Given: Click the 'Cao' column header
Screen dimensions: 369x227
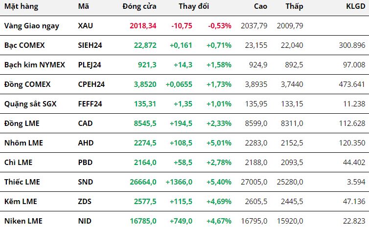Looking at the screenshot, I should pos(260,6).
